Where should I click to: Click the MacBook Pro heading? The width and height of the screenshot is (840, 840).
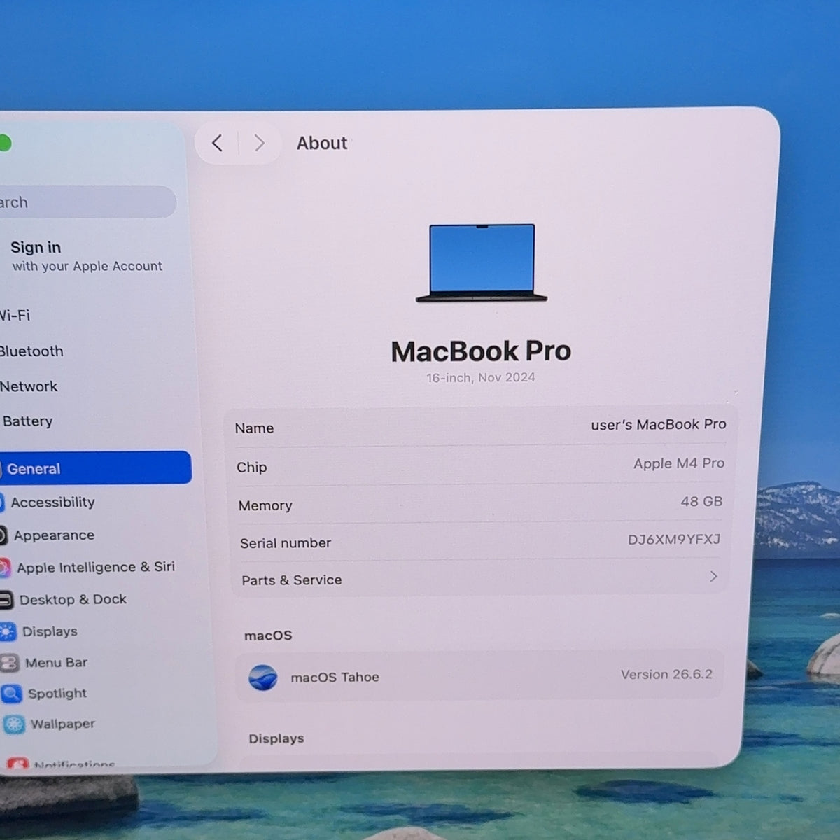(481, 351)
